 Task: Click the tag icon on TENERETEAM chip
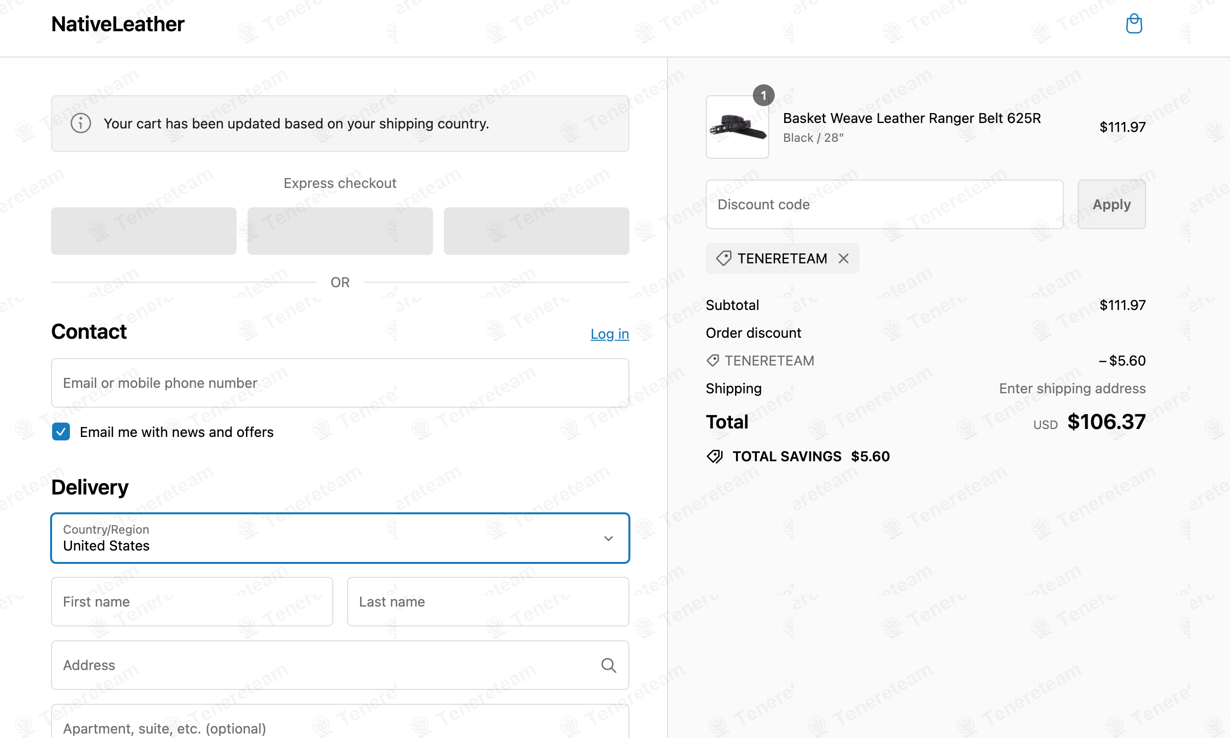coord(724,258)
